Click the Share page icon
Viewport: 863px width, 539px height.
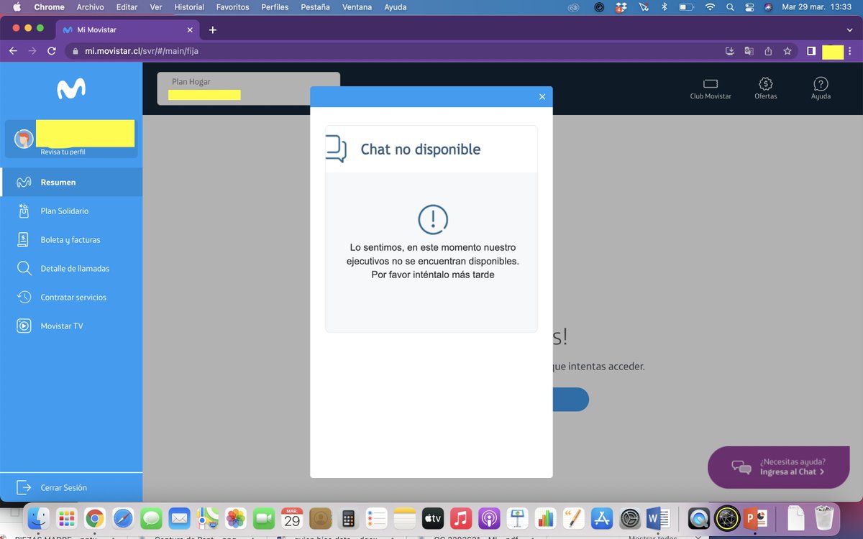[768, 51]
